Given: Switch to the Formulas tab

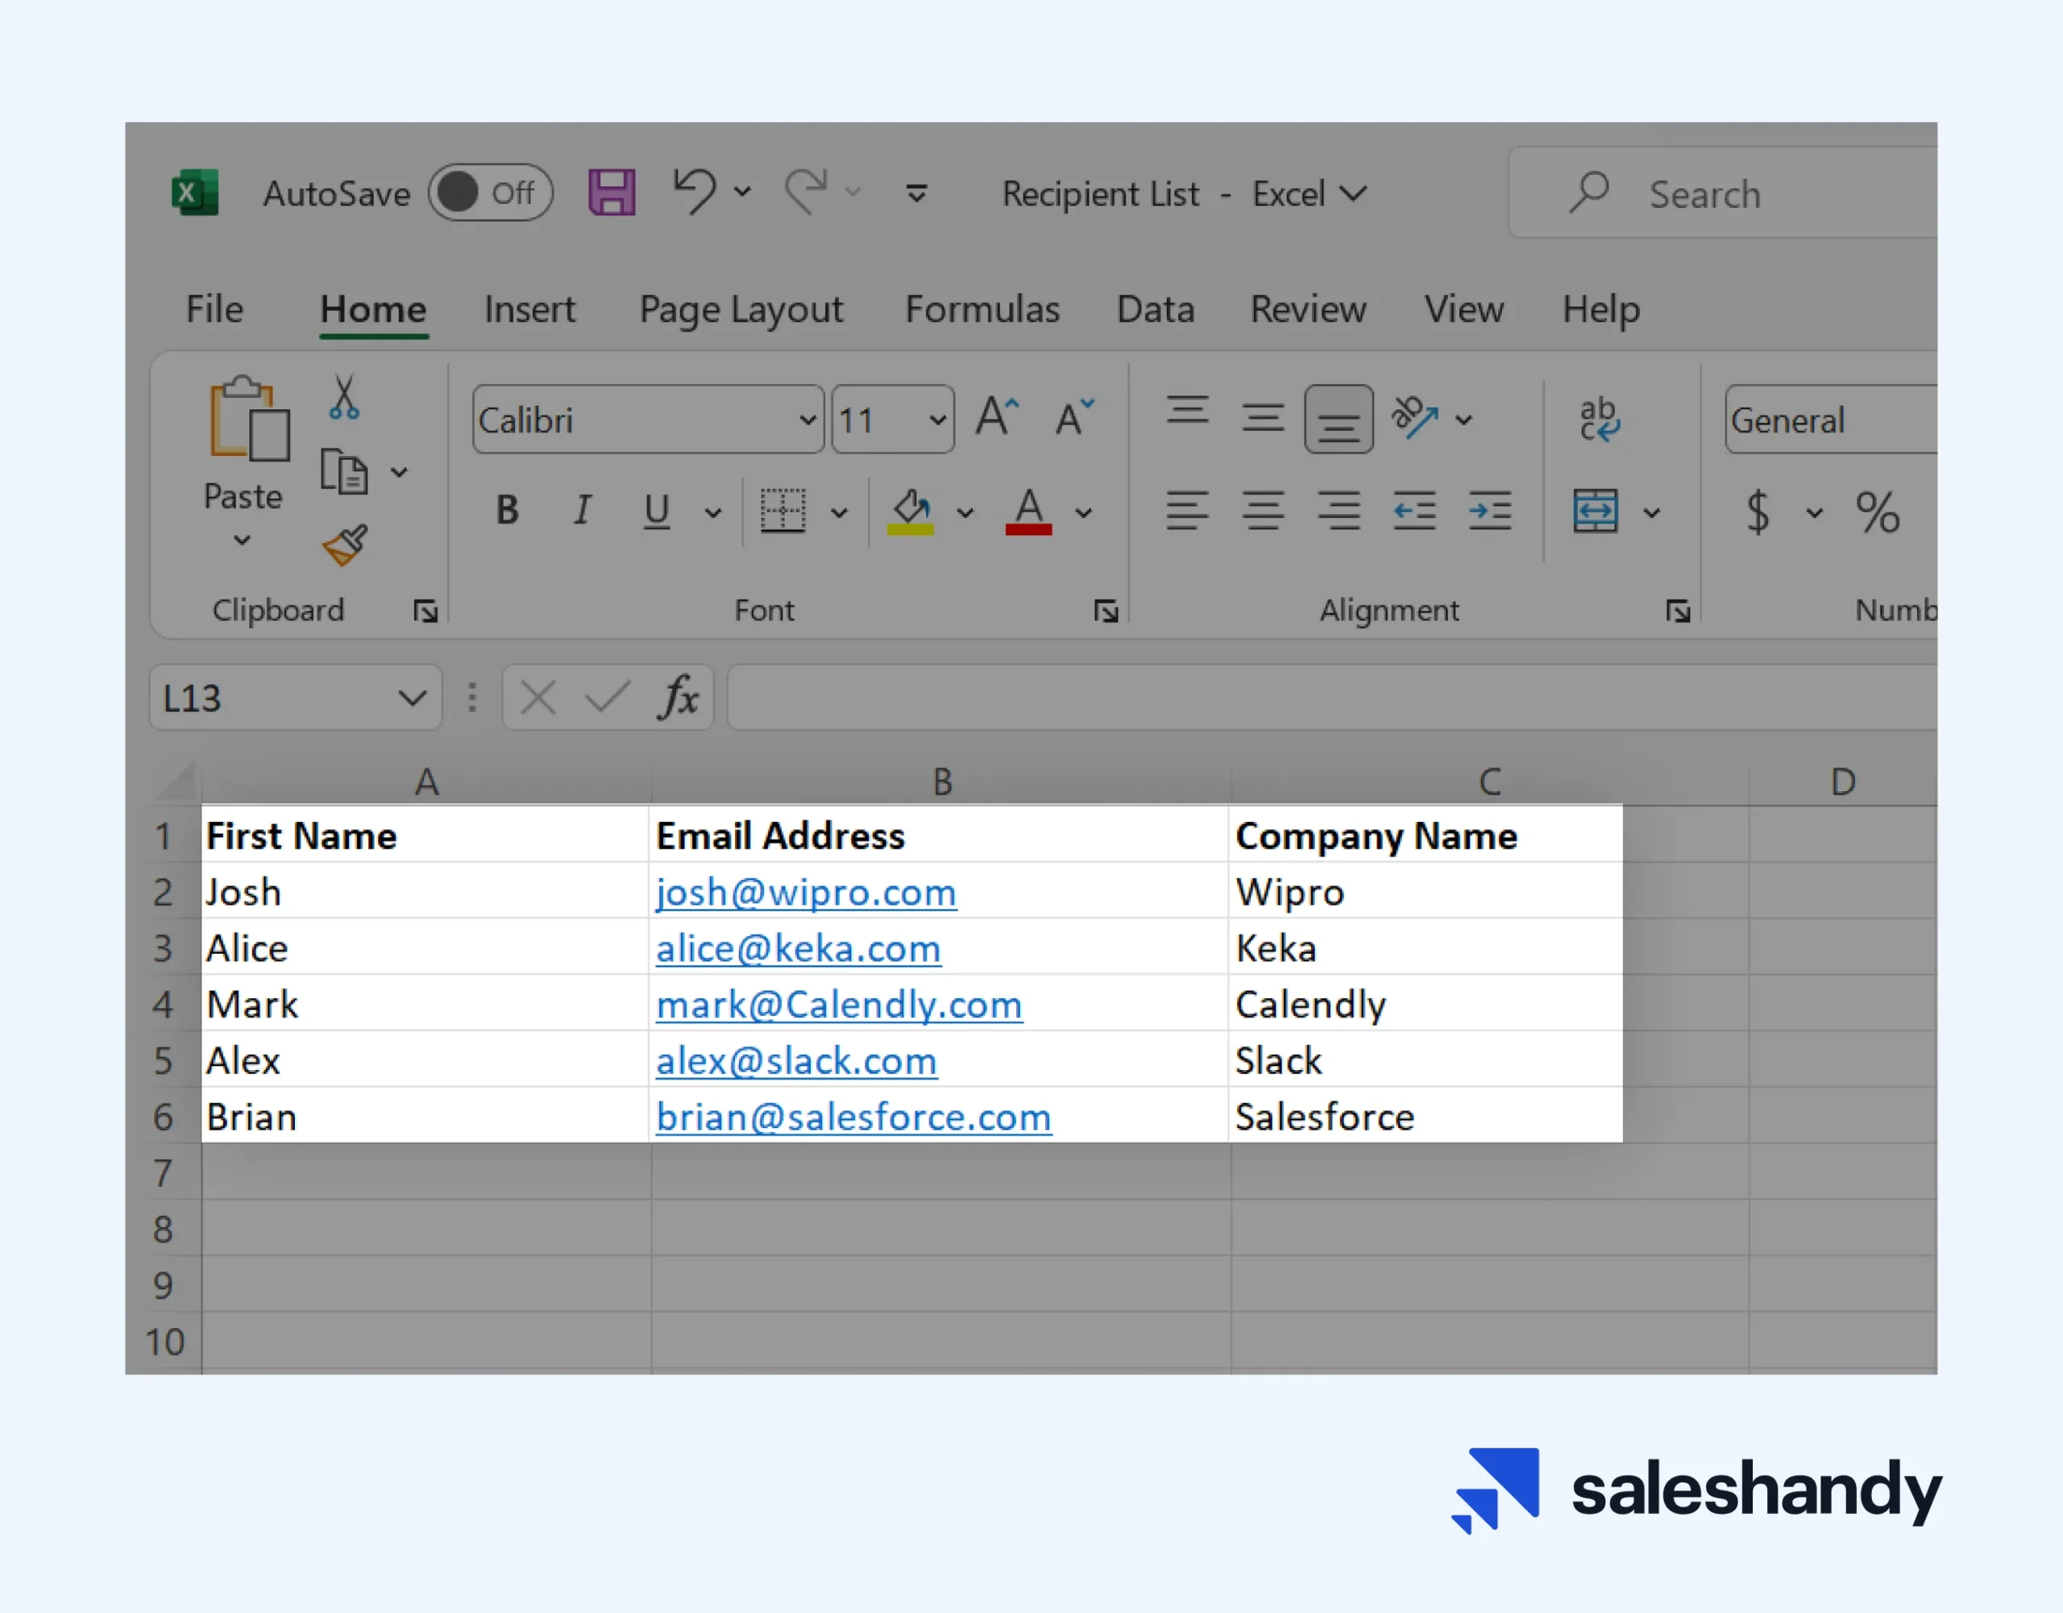Looking at the screenshot, I should tap(982, 309).
